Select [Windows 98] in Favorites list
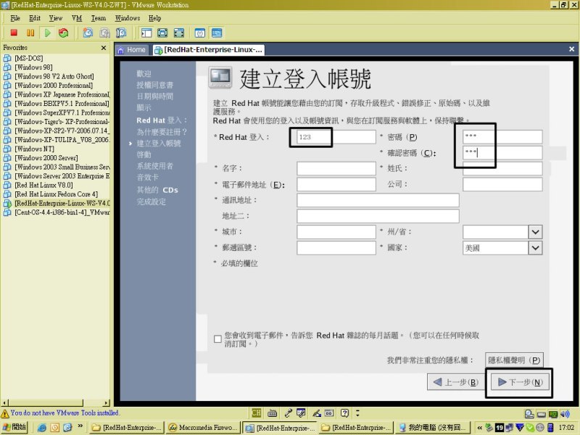The image size is (580, 435). (x=28, y=67)
